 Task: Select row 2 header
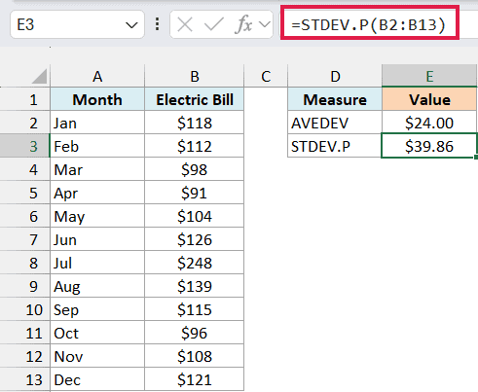25,123
